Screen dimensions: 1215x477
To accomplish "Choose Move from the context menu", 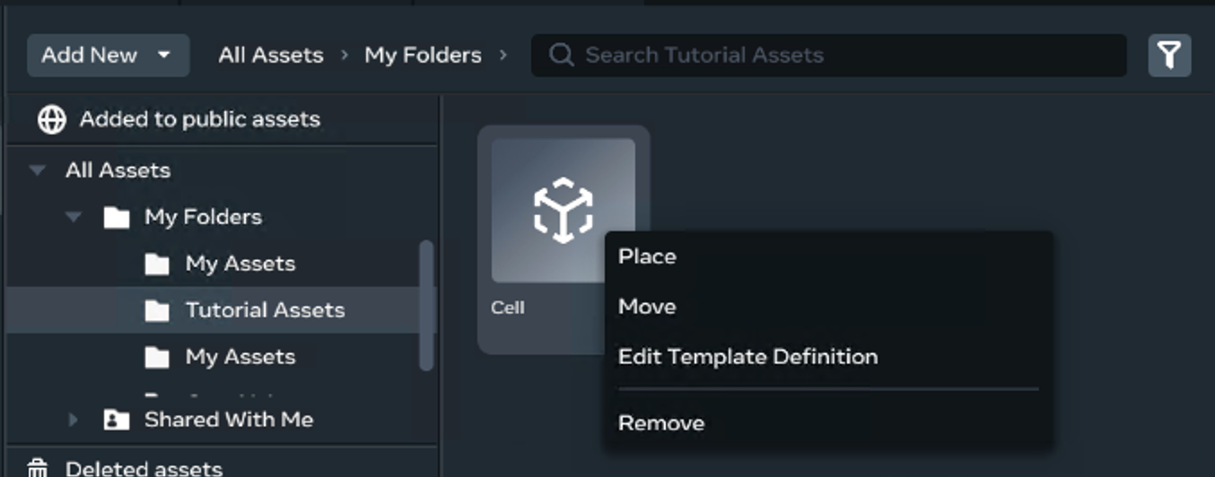I will click(x=647, y=307).
